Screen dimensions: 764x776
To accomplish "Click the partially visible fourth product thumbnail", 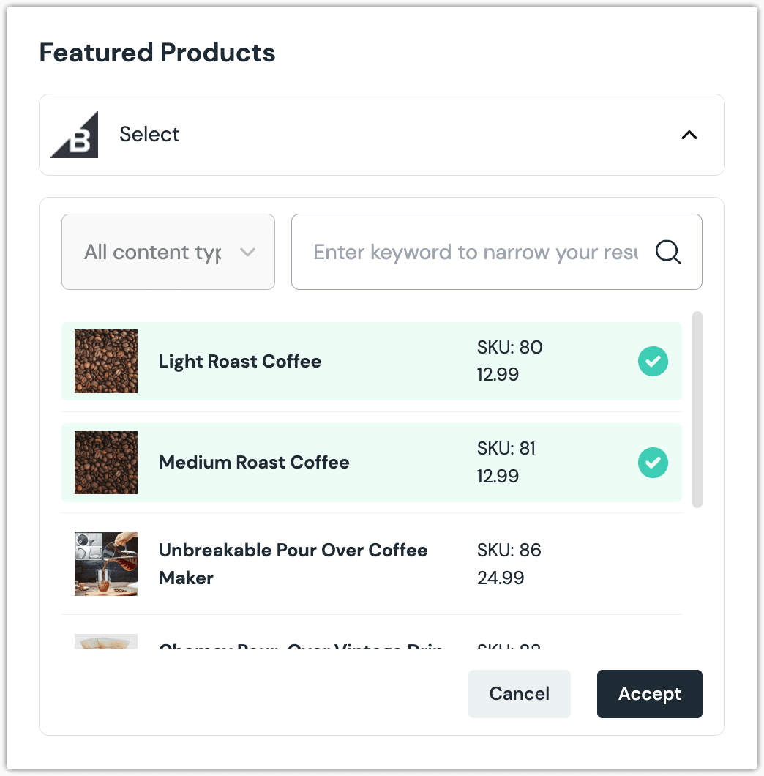I will click(106, 641).
